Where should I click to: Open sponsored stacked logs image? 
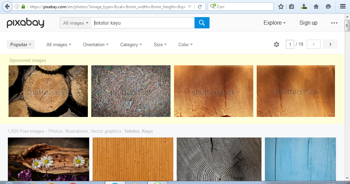(x=48, y=91)
